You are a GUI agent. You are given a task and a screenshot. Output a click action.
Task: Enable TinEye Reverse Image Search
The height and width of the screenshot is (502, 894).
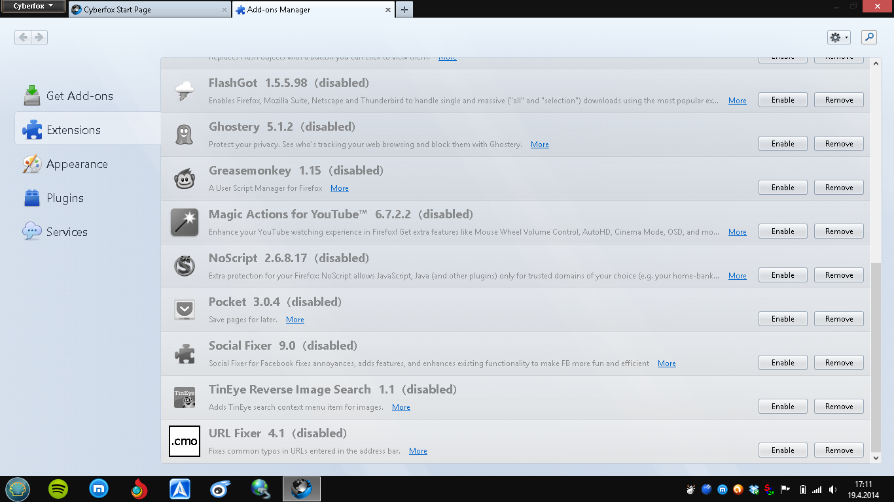click(x=783, y=407)
